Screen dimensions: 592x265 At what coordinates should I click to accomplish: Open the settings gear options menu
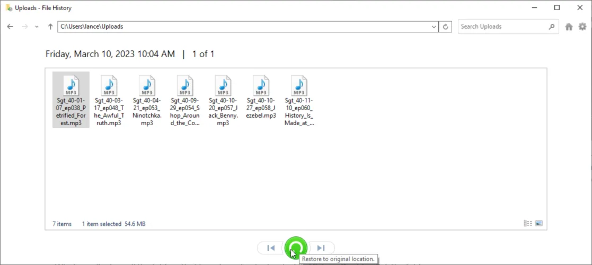click(x=582, y=26)
